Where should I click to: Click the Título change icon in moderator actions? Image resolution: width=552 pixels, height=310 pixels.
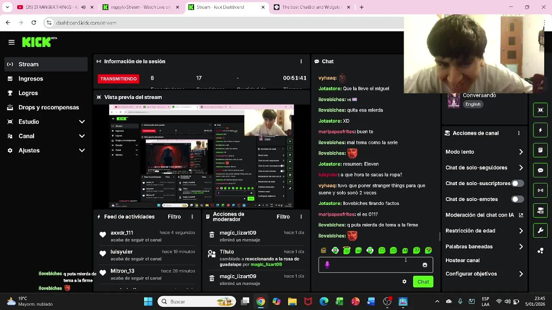pos(212,254)
